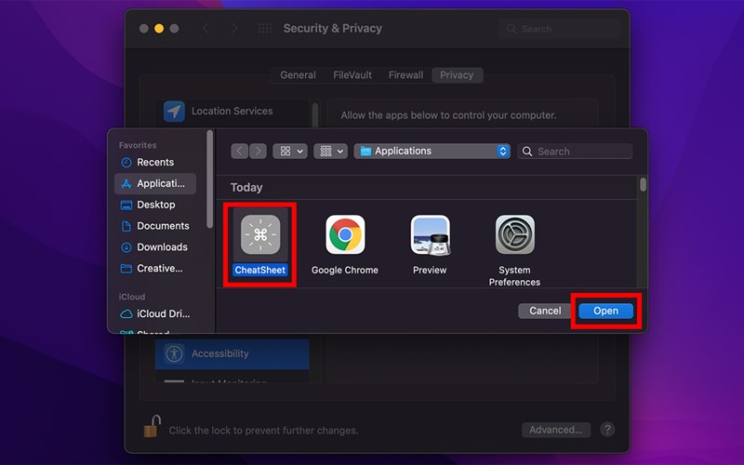Screen dimensions: 744x465
Task: Open the Applications location popup menu
Action: [432, 152]
